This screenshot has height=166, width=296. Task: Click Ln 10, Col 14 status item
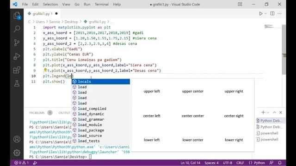190,163
